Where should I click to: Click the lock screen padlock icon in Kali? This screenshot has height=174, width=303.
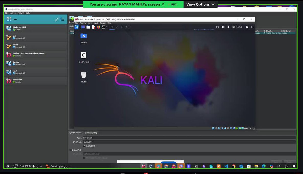[x=247, y=27]
